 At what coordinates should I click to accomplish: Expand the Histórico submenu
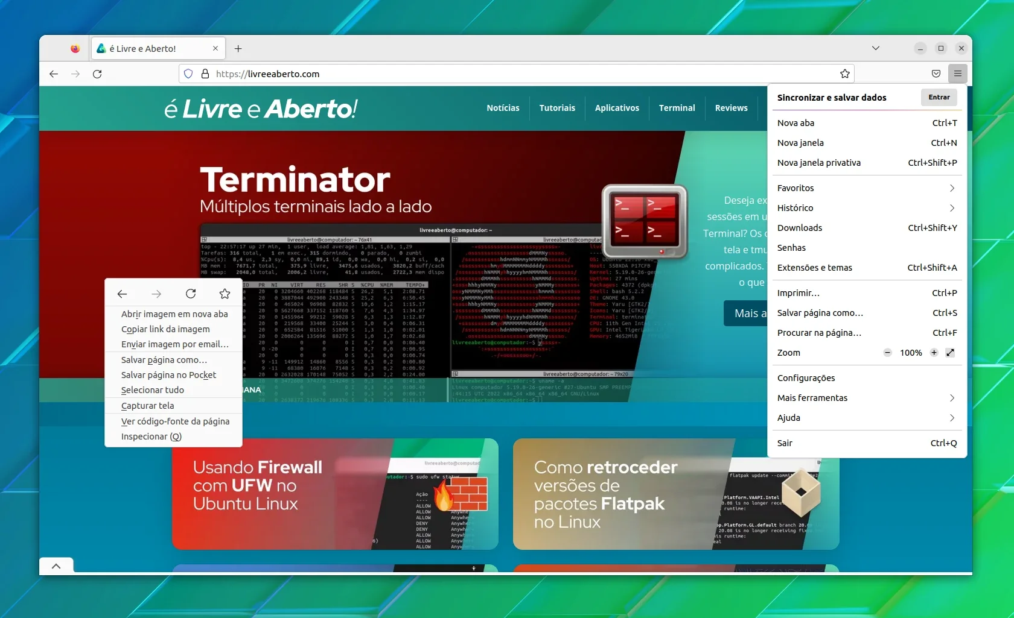click(867, 208)
